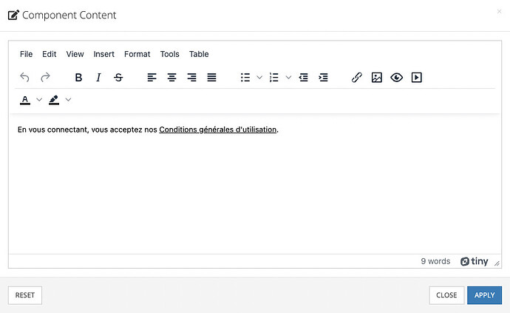Click the editor resize handle
Viewport: 510px width, 313px height.
pos(497,263)
